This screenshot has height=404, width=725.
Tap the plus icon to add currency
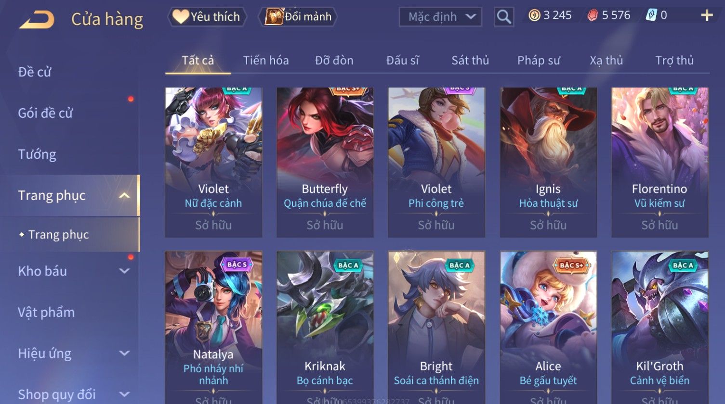pos(707,16)
